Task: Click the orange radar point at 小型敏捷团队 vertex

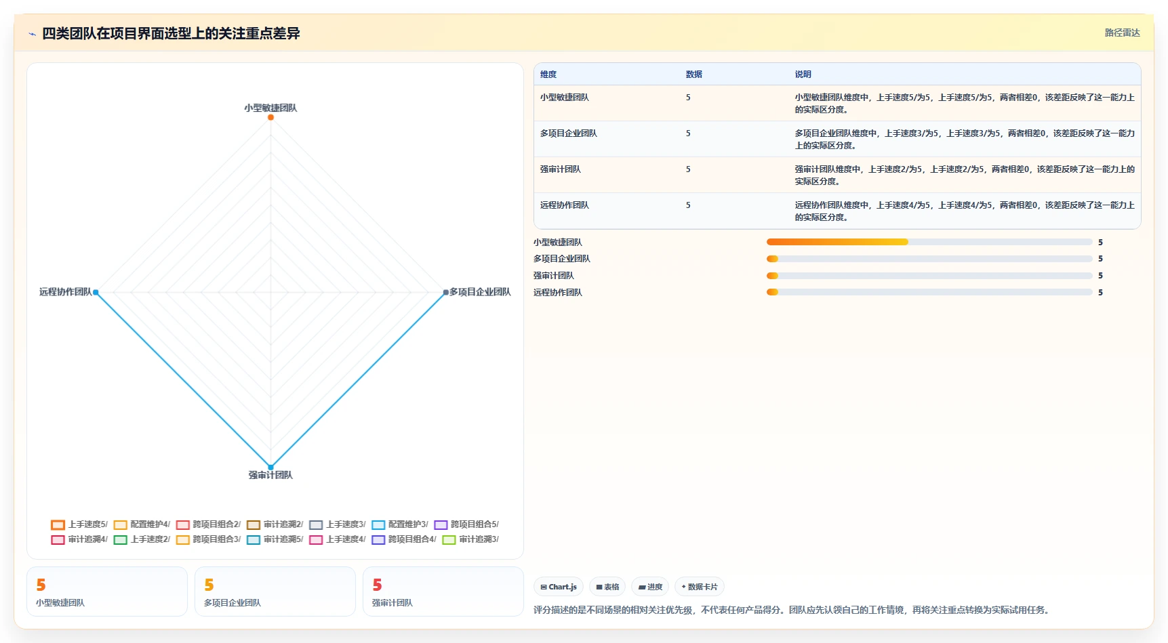Action: point(270,117)
